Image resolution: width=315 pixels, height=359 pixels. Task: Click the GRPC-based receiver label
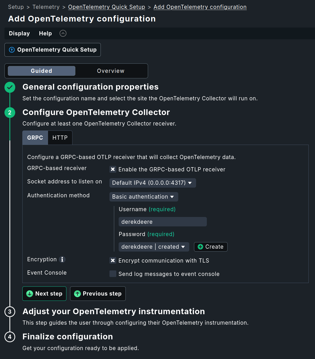coord(57,168)
